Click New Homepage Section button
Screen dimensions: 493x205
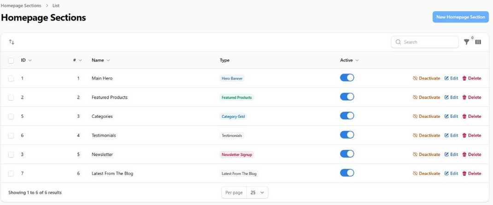point(461,17)
